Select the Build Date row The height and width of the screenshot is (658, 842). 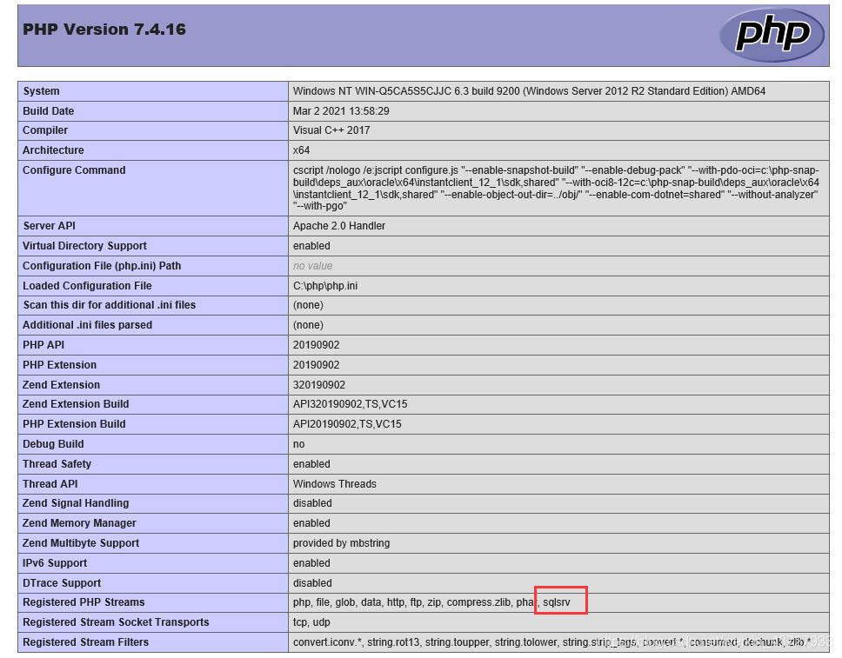pyautogui.click(x=52, y=110)
